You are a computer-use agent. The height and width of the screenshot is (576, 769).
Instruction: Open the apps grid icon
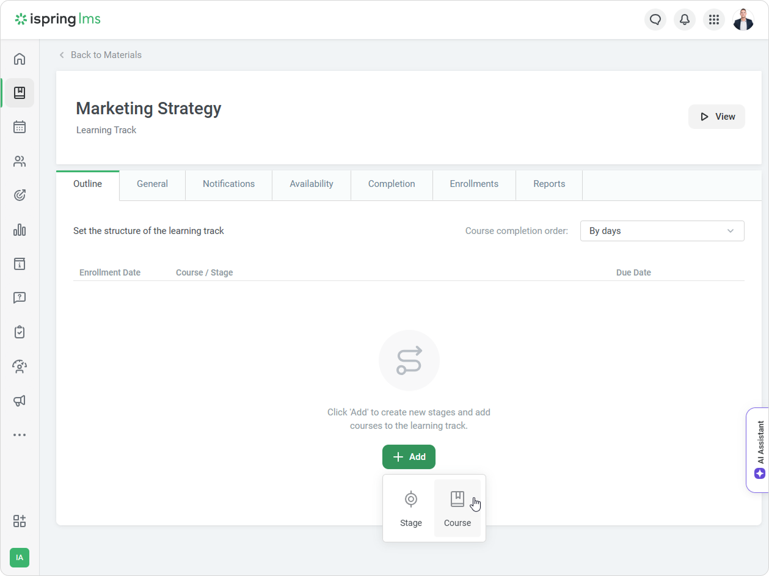pyautogui.click(x=714, y=20)
